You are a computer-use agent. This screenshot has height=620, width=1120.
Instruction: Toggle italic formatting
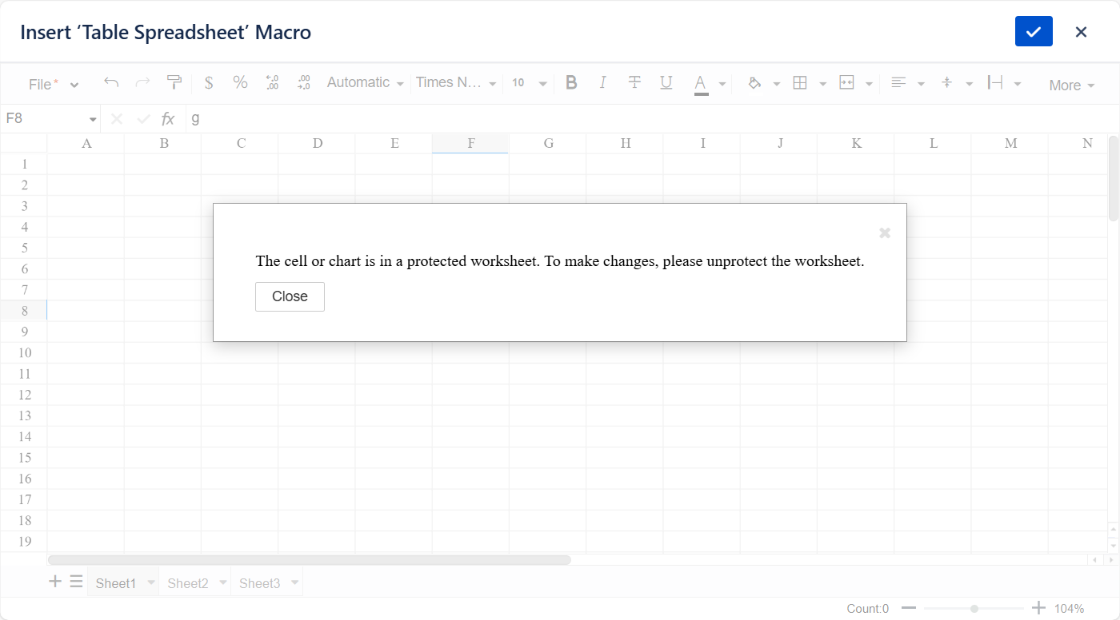[603, 82]
